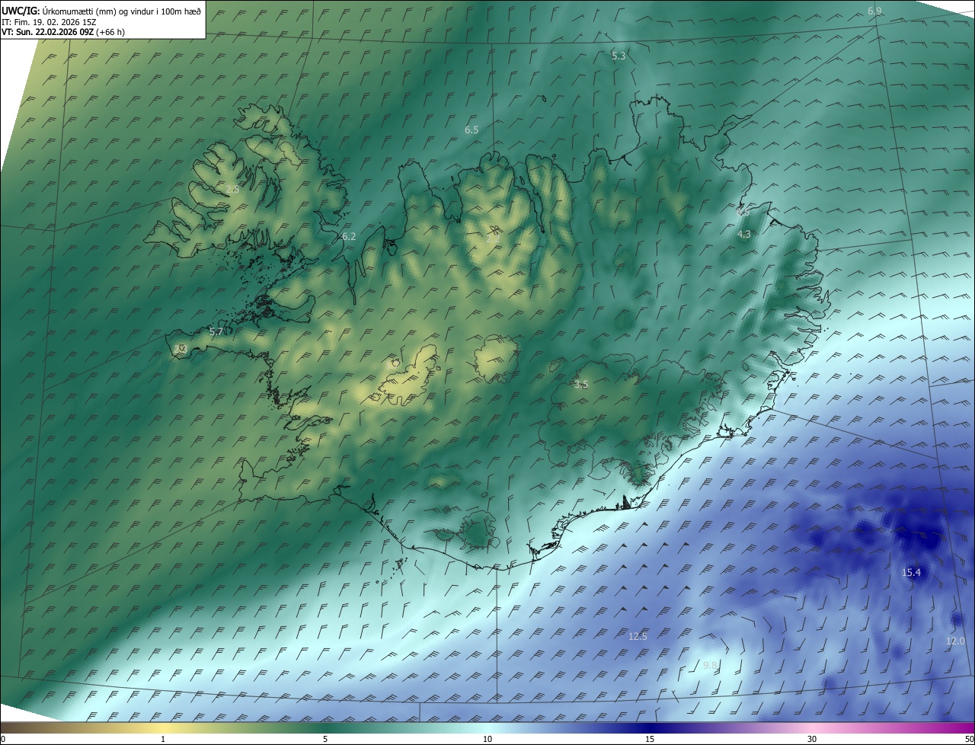
Task: Click the 6.2 value label on the map
Action: pos(349,237)
